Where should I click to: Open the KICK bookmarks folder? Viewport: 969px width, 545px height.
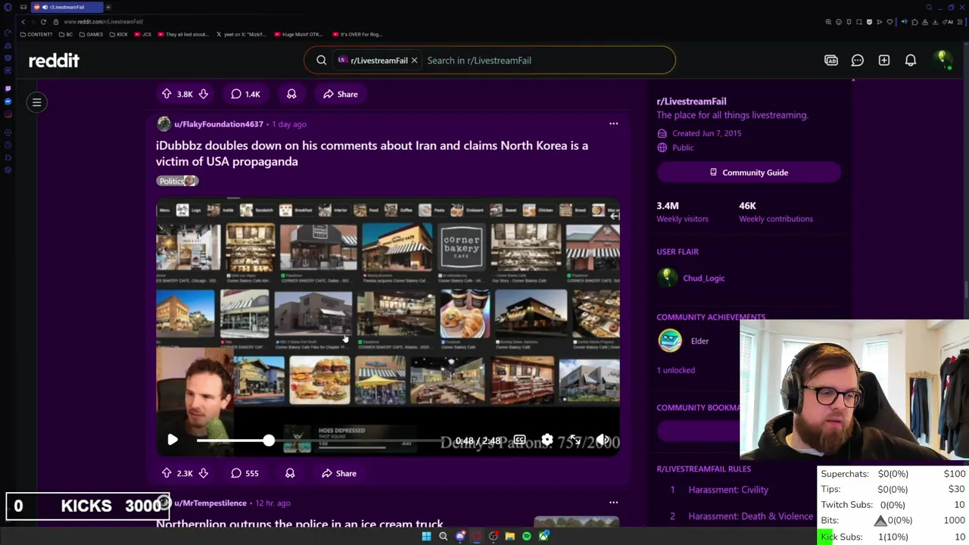[x=118, y=34]
